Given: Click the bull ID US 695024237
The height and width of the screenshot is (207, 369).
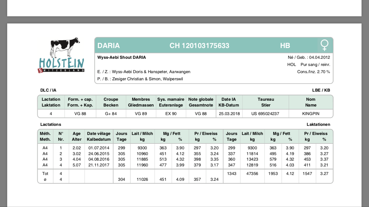Looking at the screenshot, I should click(265, 113).
